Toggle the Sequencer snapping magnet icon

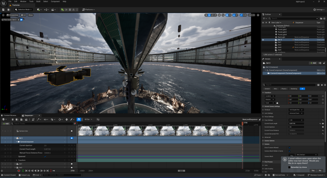coord(79,120)
